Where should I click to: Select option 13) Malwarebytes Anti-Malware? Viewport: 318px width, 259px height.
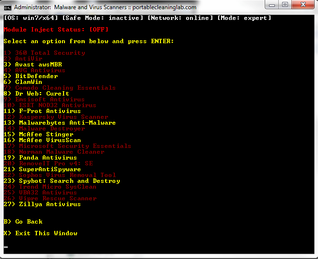coord(60,123)
